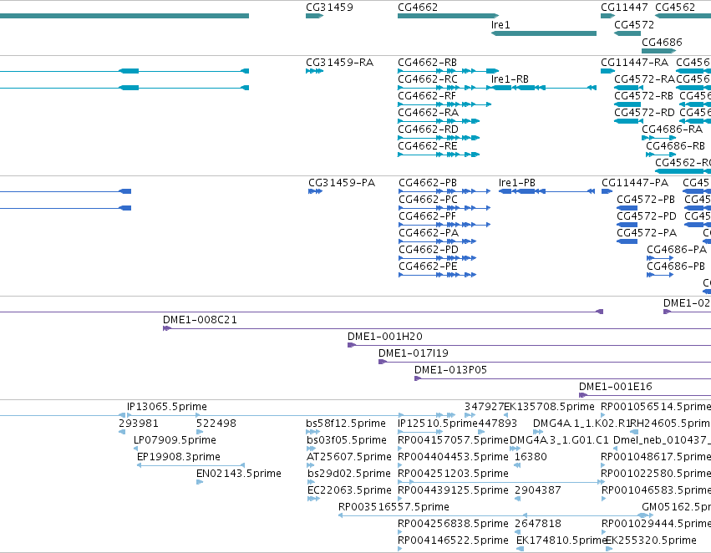Click the CG4572 gene label
Viewport: 711px width, 553px height.
coord(634,25)
